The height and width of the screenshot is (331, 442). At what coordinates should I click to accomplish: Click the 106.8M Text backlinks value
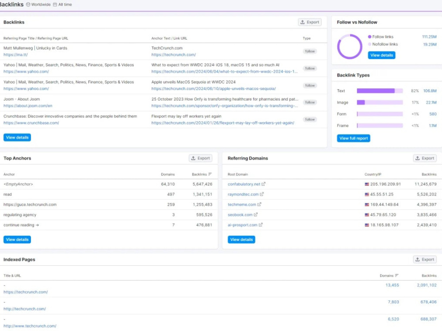[430, 90]
